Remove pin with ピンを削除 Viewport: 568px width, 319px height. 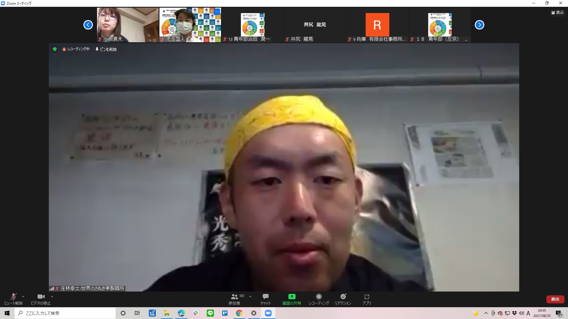[x=106, y=49]
